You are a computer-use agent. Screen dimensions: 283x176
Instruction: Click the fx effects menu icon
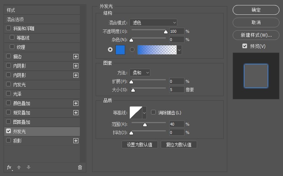[10, 167]
